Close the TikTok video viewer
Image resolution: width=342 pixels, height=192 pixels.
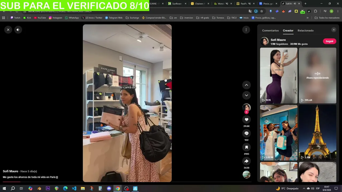point(8,30)
